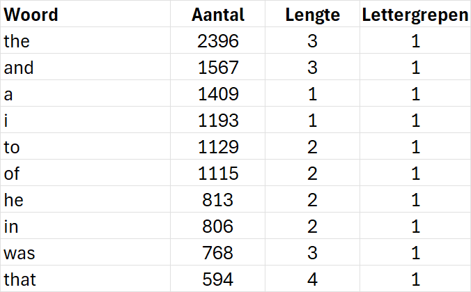
Task: Select the Lettergrepen column header
Action: (x=415, y=14)
